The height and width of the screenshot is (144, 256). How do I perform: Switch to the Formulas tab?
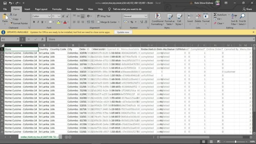pos(57,9)
